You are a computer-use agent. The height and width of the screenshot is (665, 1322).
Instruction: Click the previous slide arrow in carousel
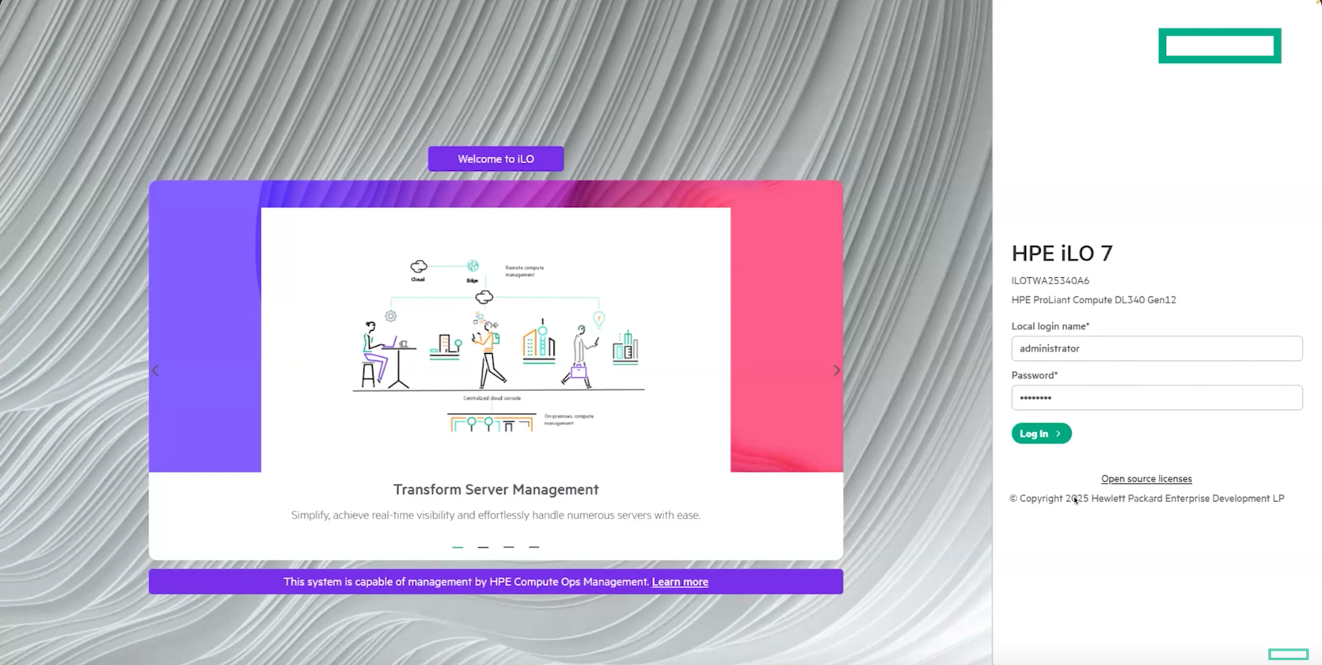click(155, 370)
